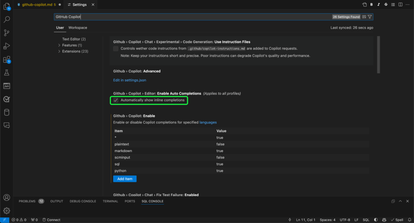Image resolution: width=414 pixels, height=223 pixels.
Task: Open Edit in settings.json link
Action: (x=130, y=80)
